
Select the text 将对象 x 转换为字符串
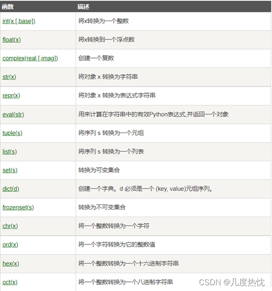(108, 77)
